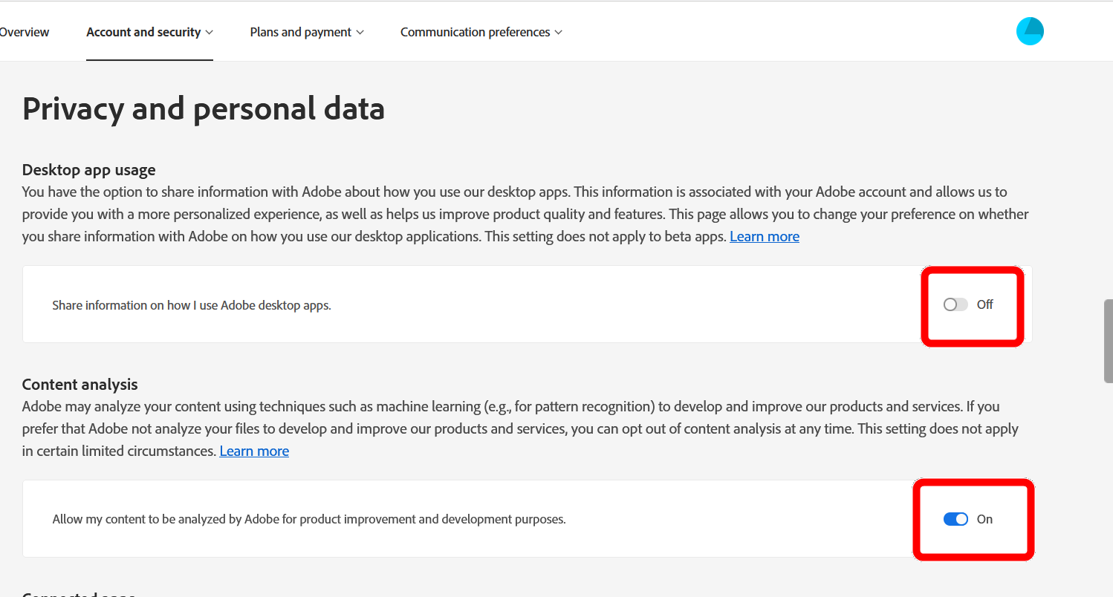Click the Privacy and personal data heading

[204, 108]
